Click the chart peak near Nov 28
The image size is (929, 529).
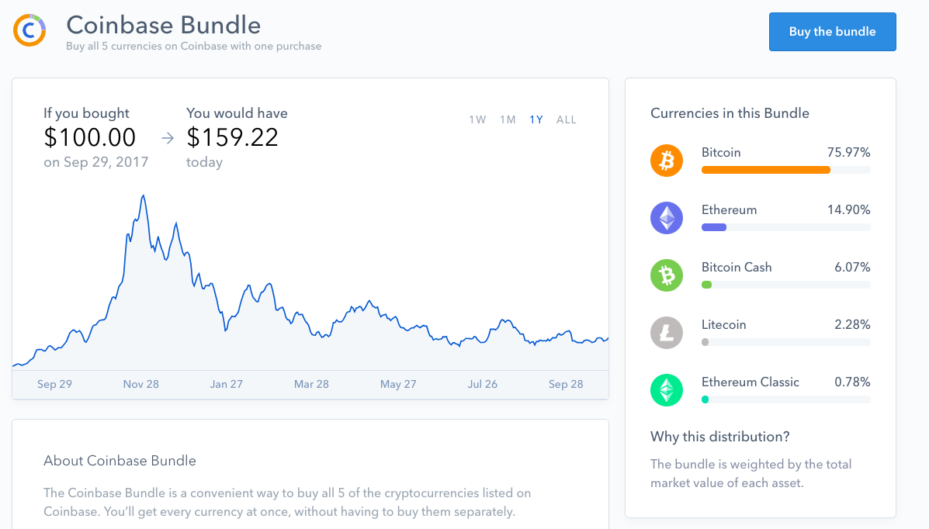pyautogui.click(x=143, y=196)
